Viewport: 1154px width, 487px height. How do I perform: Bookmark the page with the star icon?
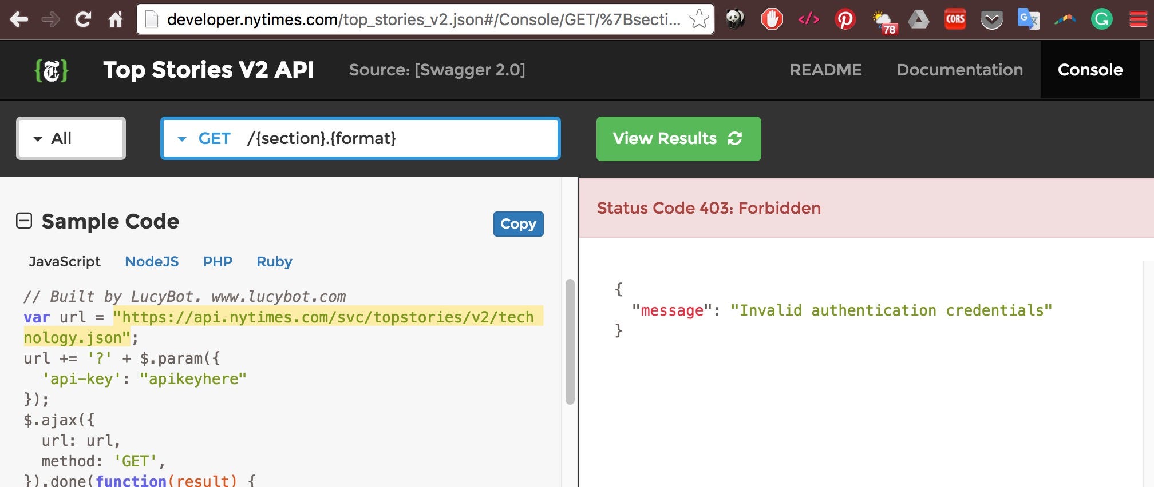coord(698,19)
